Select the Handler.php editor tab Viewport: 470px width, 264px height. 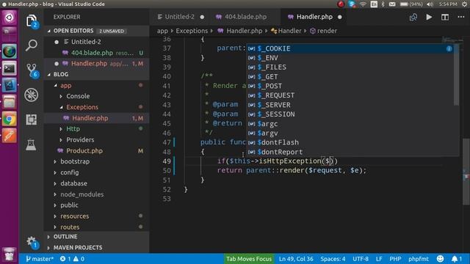pyautogui.click(x=314, y=17)
